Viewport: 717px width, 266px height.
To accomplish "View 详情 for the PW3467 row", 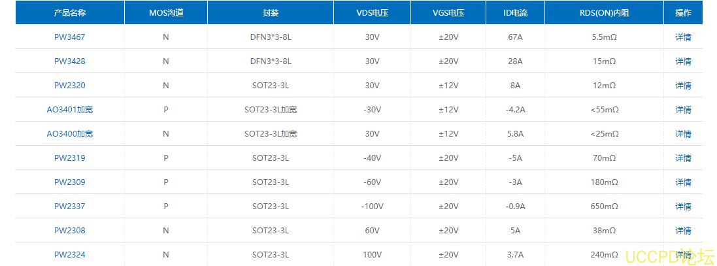I will (x=683, y=37).
